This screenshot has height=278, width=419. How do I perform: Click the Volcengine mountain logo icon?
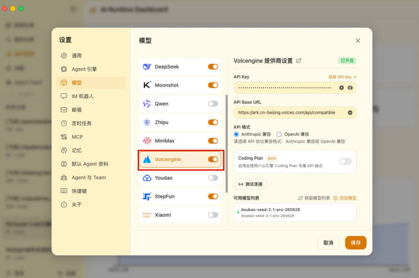point(147,159)
